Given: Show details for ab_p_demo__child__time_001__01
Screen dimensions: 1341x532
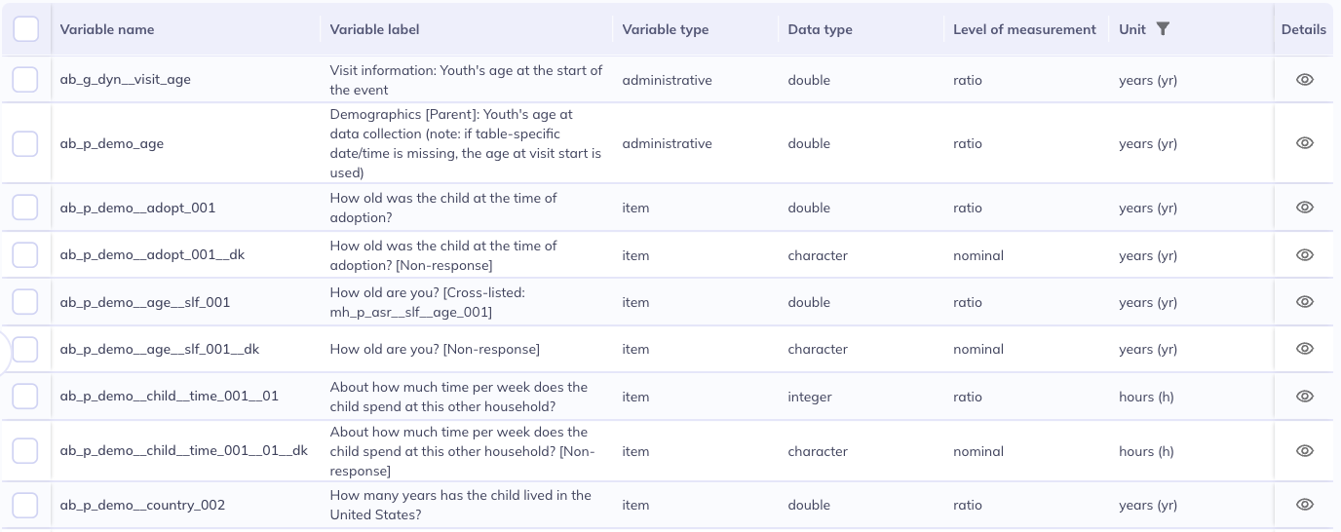Looking at the screenshot, I should [1305, 397].
